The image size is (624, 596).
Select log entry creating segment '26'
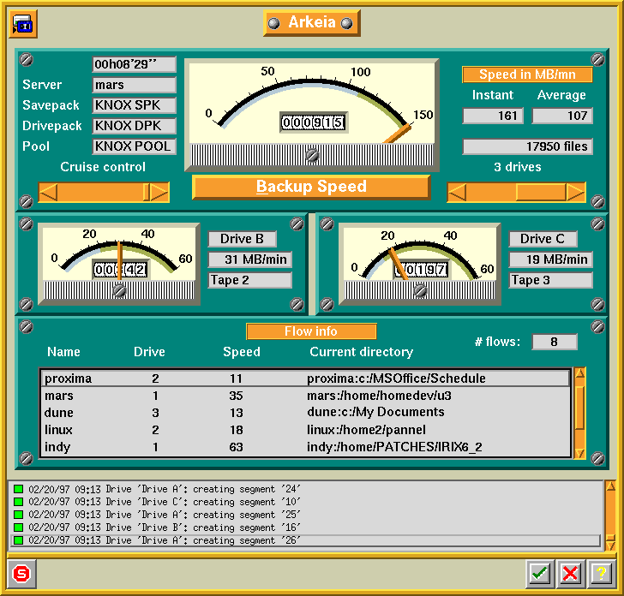pyautogui.click(x=306, y=540)
